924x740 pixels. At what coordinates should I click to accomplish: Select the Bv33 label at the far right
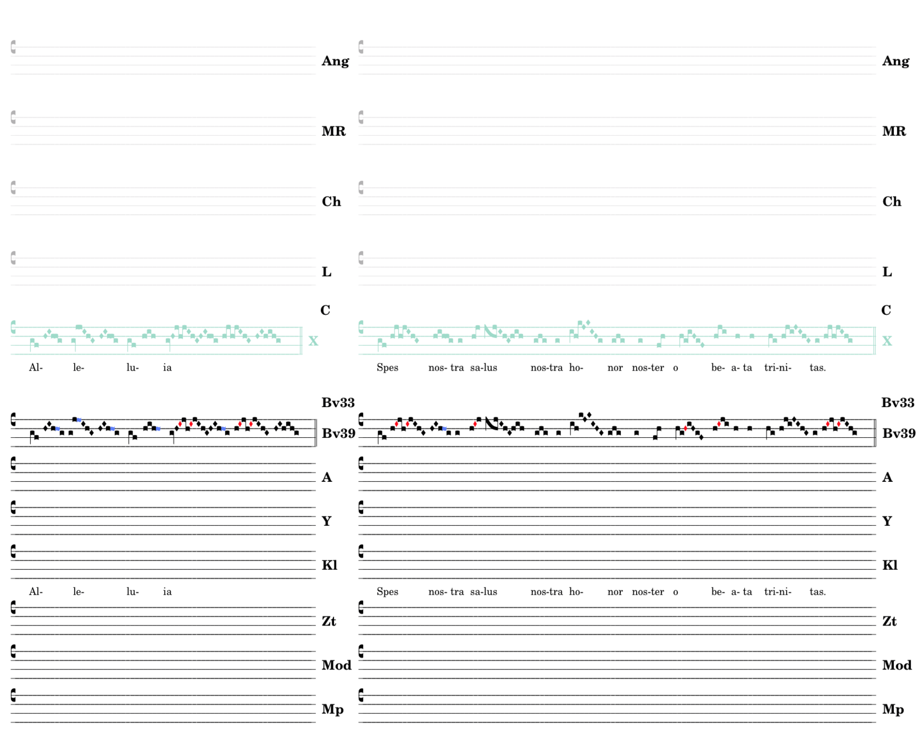click(x=897, y=402)
